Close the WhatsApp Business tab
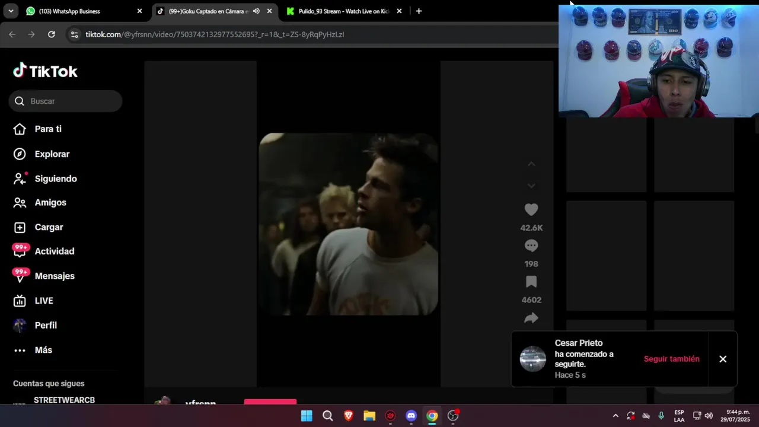759x427 pixels. 139,11
